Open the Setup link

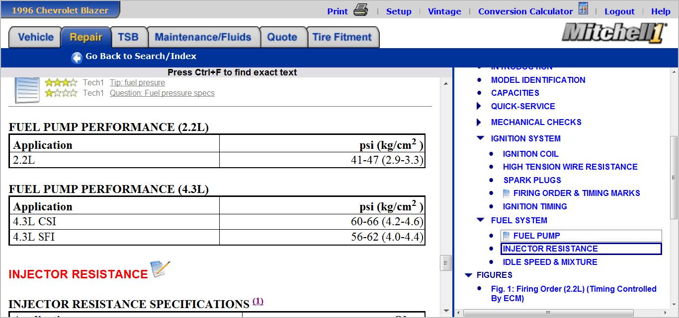399,11
